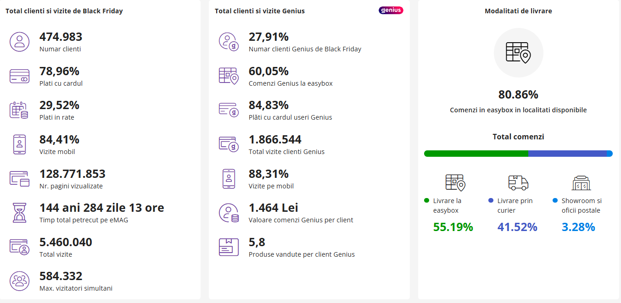Click the 1.866.544 total Genius visits value
This screenshot has width=621, height=303.
click(x=275, y=140)
